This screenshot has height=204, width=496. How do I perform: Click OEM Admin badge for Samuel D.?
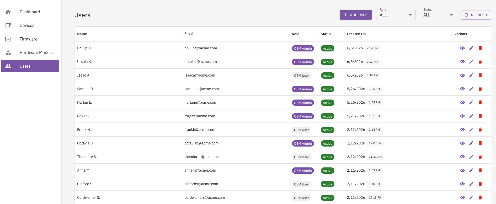click(303, 89)
